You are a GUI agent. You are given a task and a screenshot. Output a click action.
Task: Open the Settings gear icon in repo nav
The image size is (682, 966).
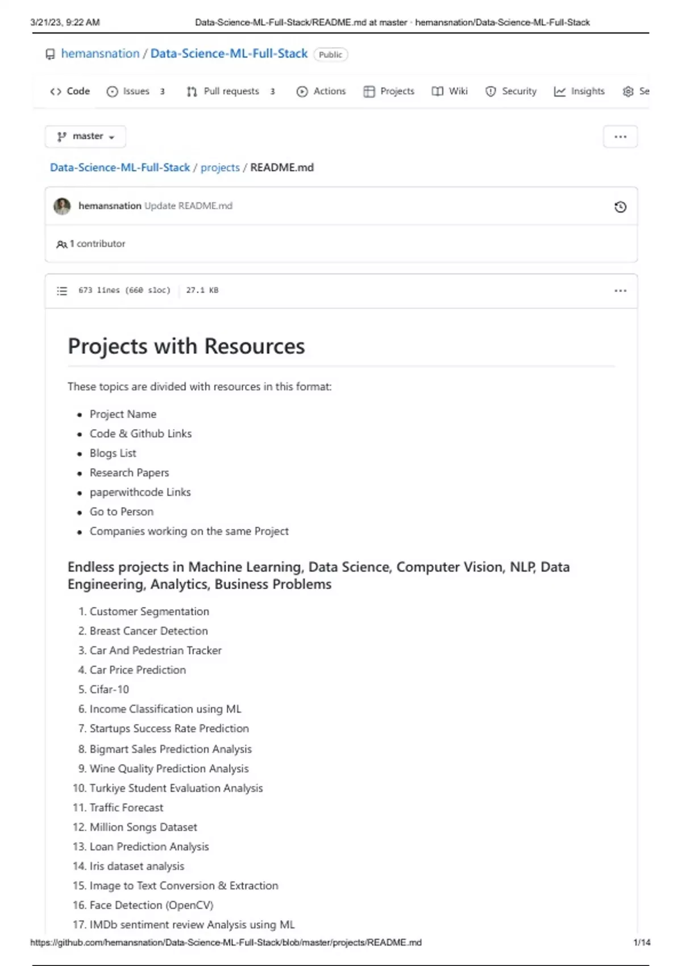[627, 91]
